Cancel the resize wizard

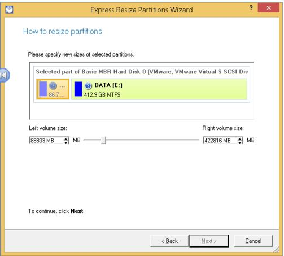pos(254,241)
